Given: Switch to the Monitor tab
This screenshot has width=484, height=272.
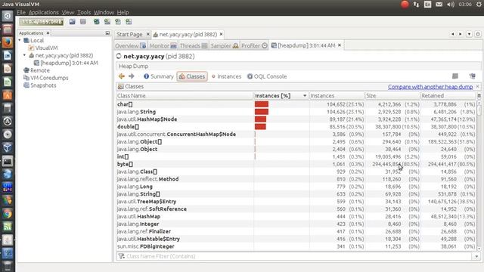Looking at the screenshot, I should 163,45.
